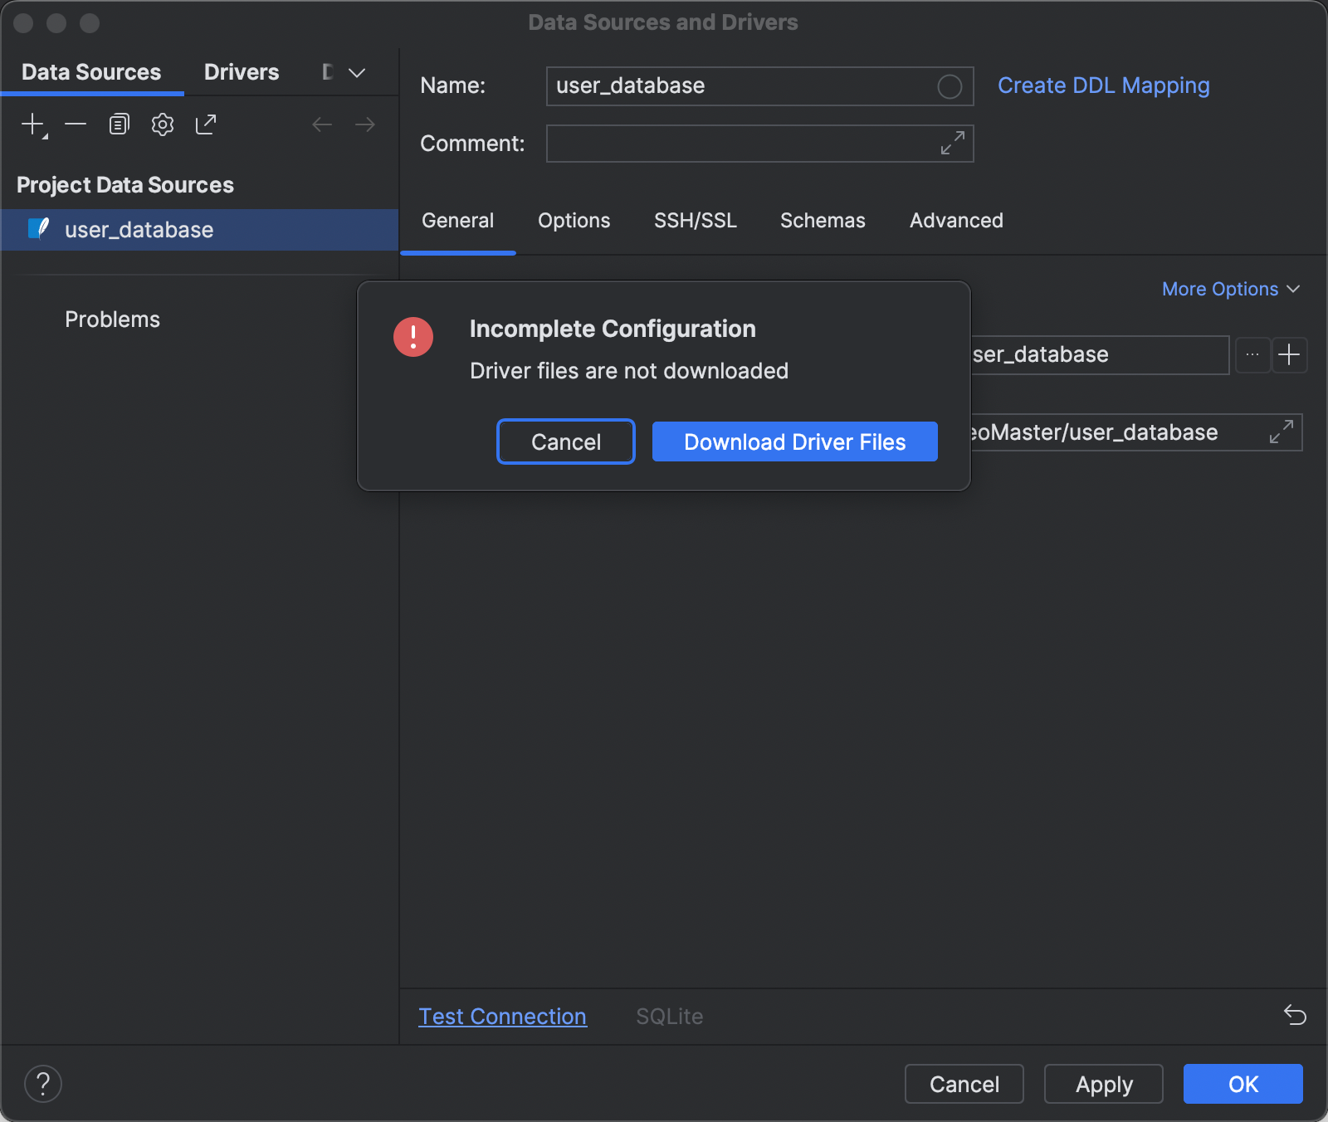Click the share data source icon
Screen dimensions: 1328x1122
[x=206, y=124]
